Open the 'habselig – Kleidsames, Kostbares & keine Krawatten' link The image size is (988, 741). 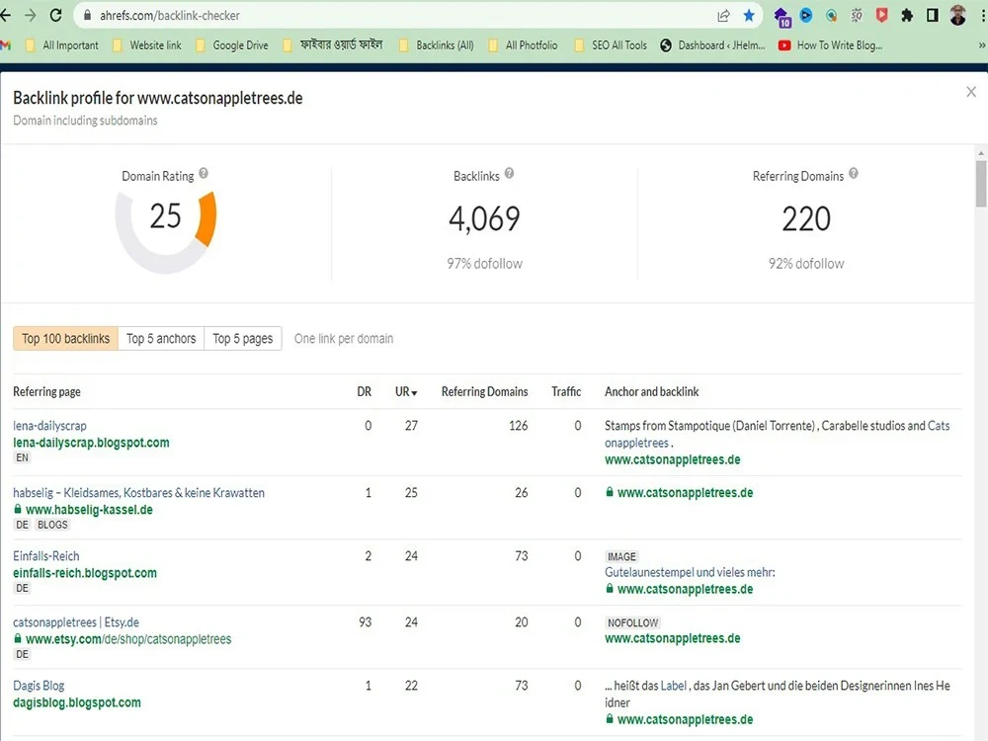pyautogui.click(x=138, y=493)
